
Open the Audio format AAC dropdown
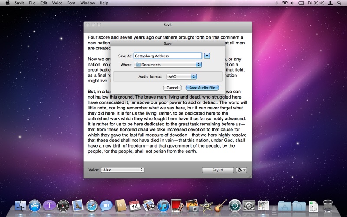tap(182, 77)
